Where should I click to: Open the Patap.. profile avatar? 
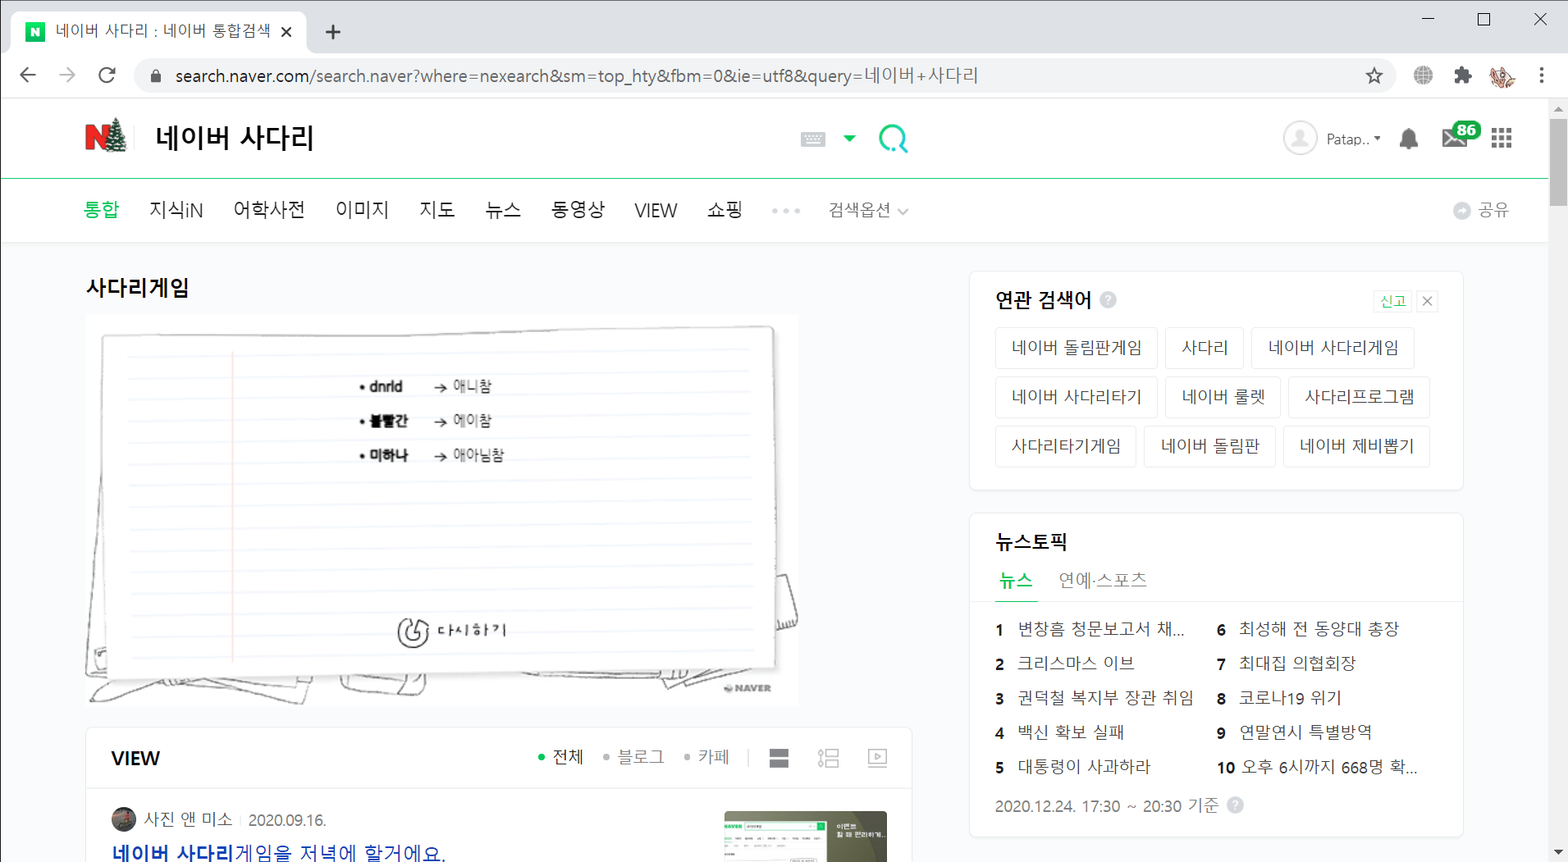click(1300, 139)
